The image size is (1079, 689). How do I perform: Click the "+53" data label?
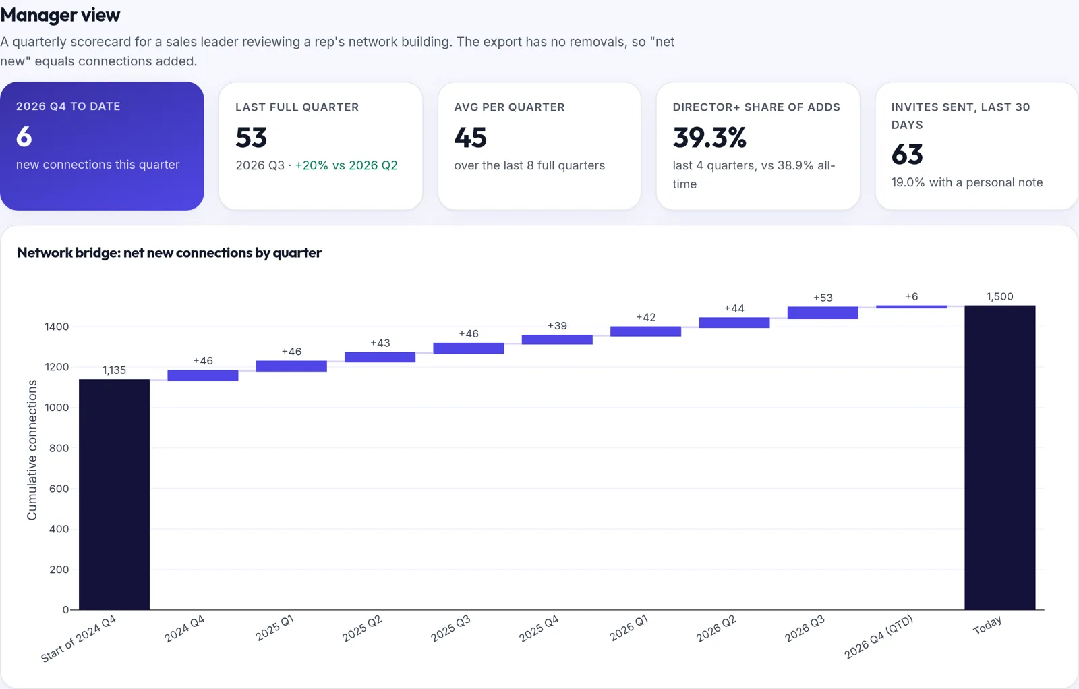(823, 298)
